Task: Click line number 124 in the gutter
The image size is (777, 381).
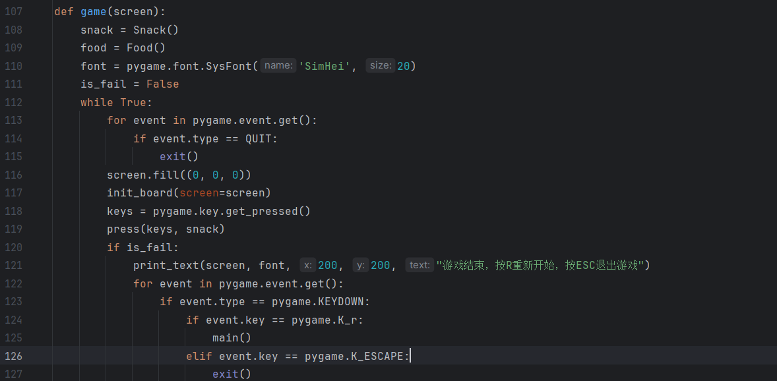Action: (x=13, y=320)
